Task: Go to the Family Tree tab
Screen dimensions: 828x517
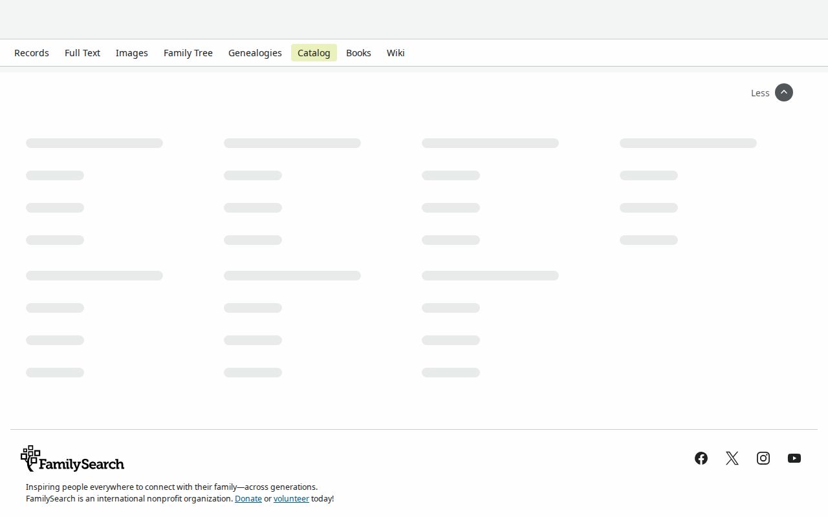Action: tap(188, 53)
